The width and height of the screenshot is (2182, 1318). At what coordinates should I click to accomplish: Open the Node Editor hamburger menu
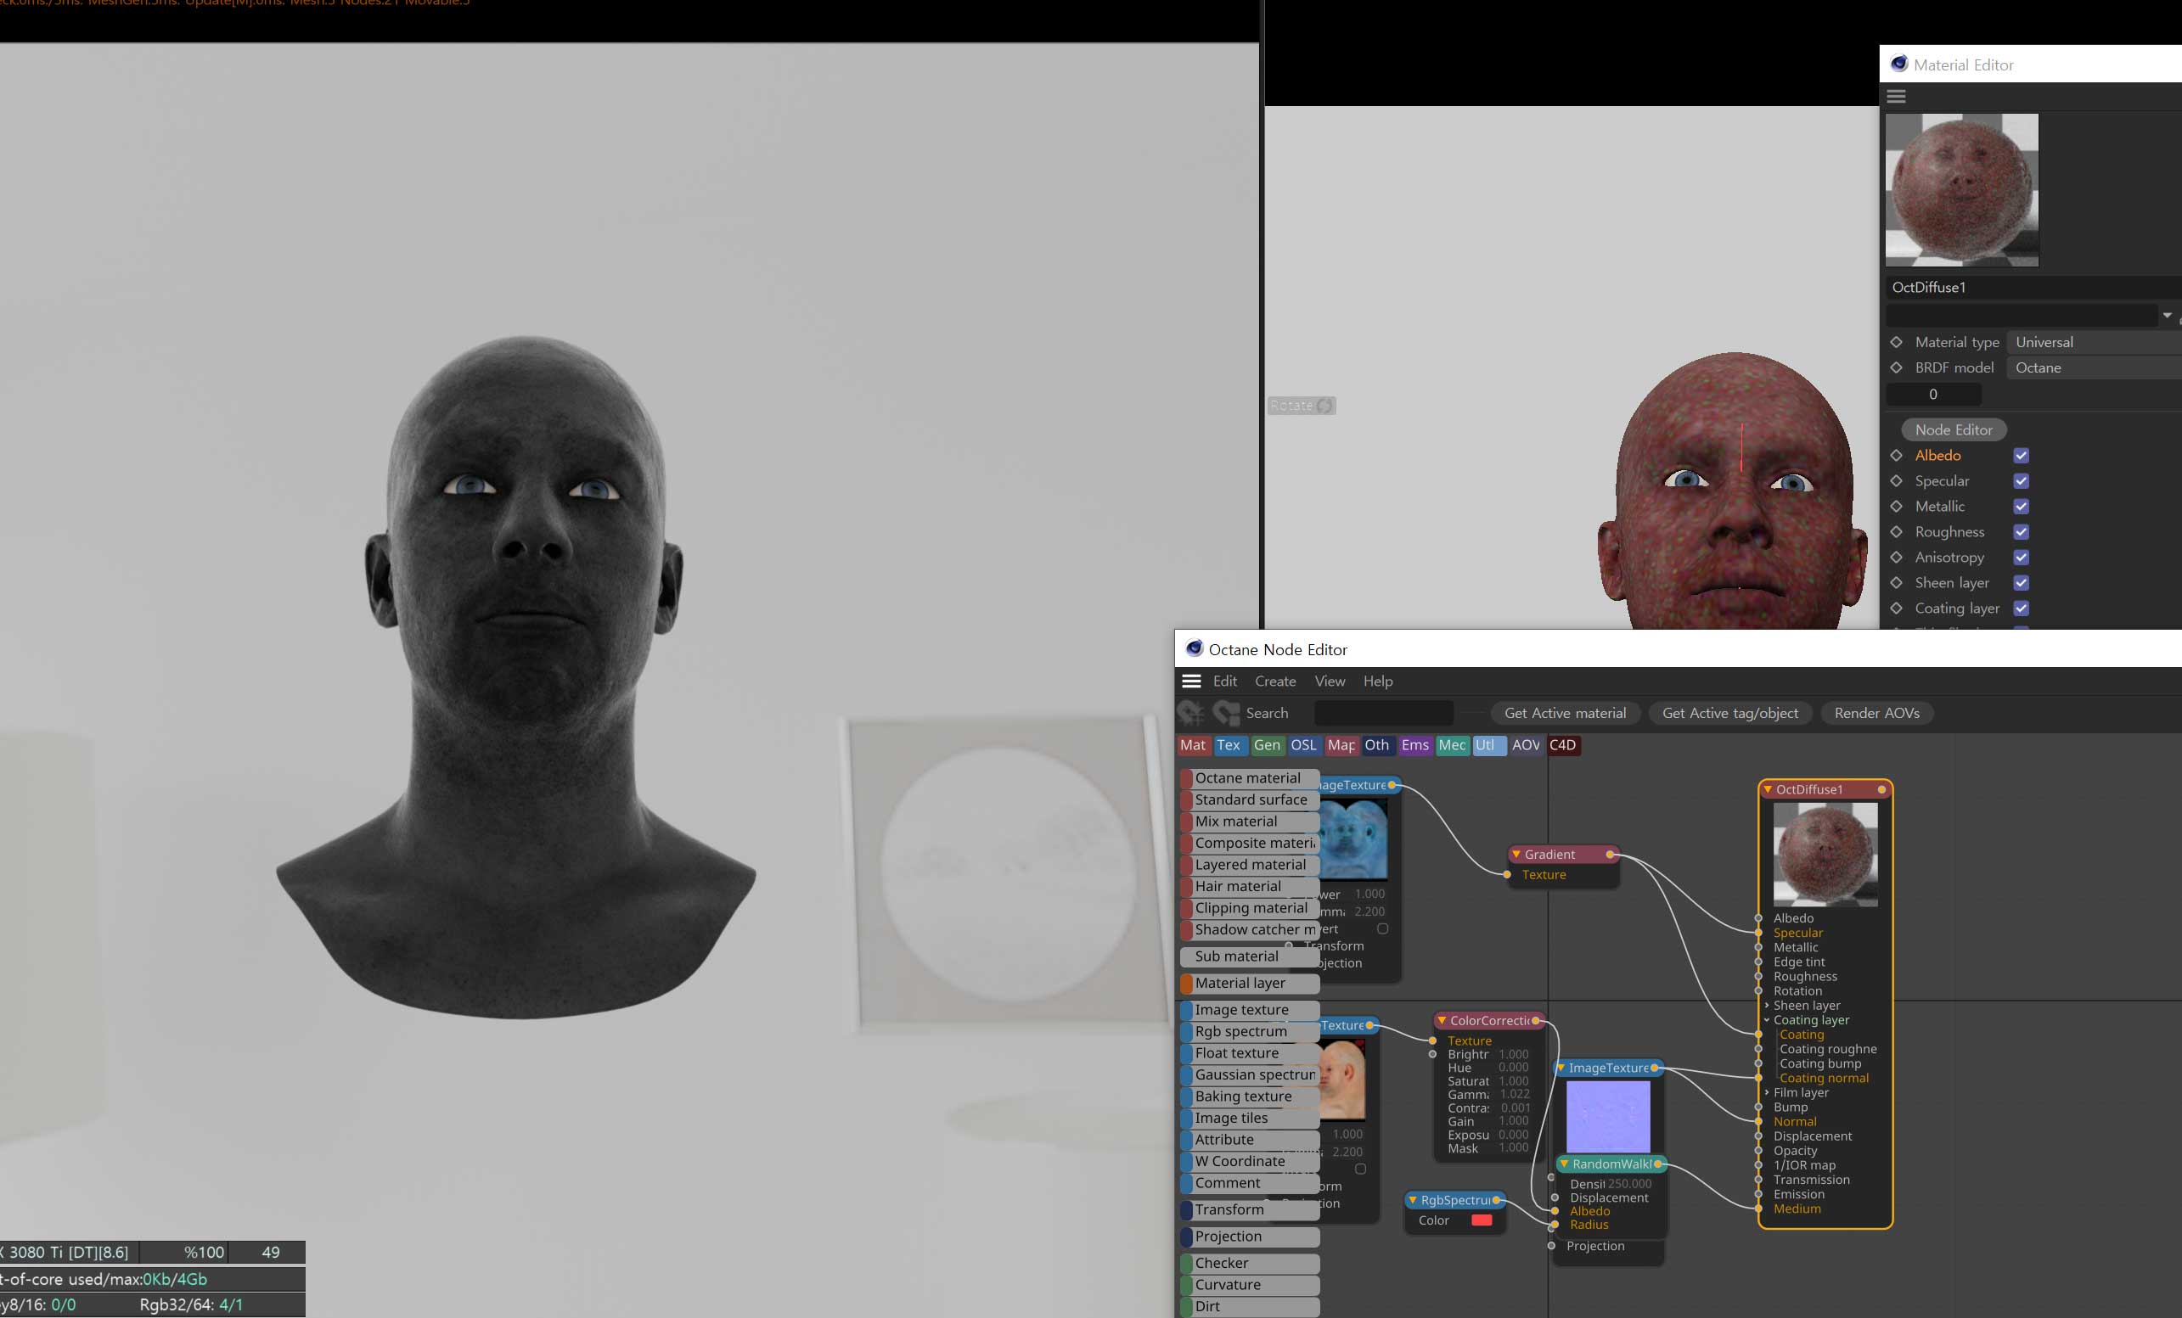pyautogui.click(x=1191, y=681)
